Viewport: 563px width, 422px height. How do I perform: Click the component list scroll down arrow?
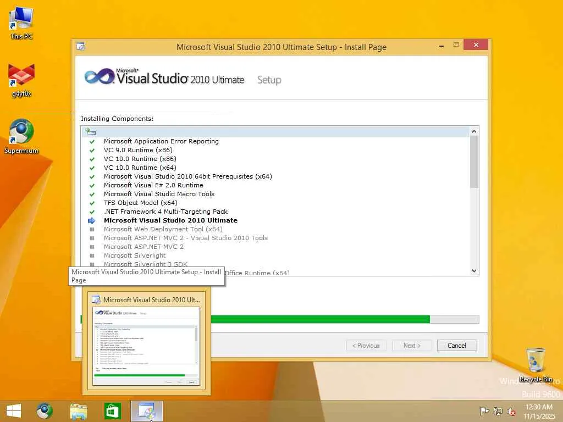tap(474, 271)
